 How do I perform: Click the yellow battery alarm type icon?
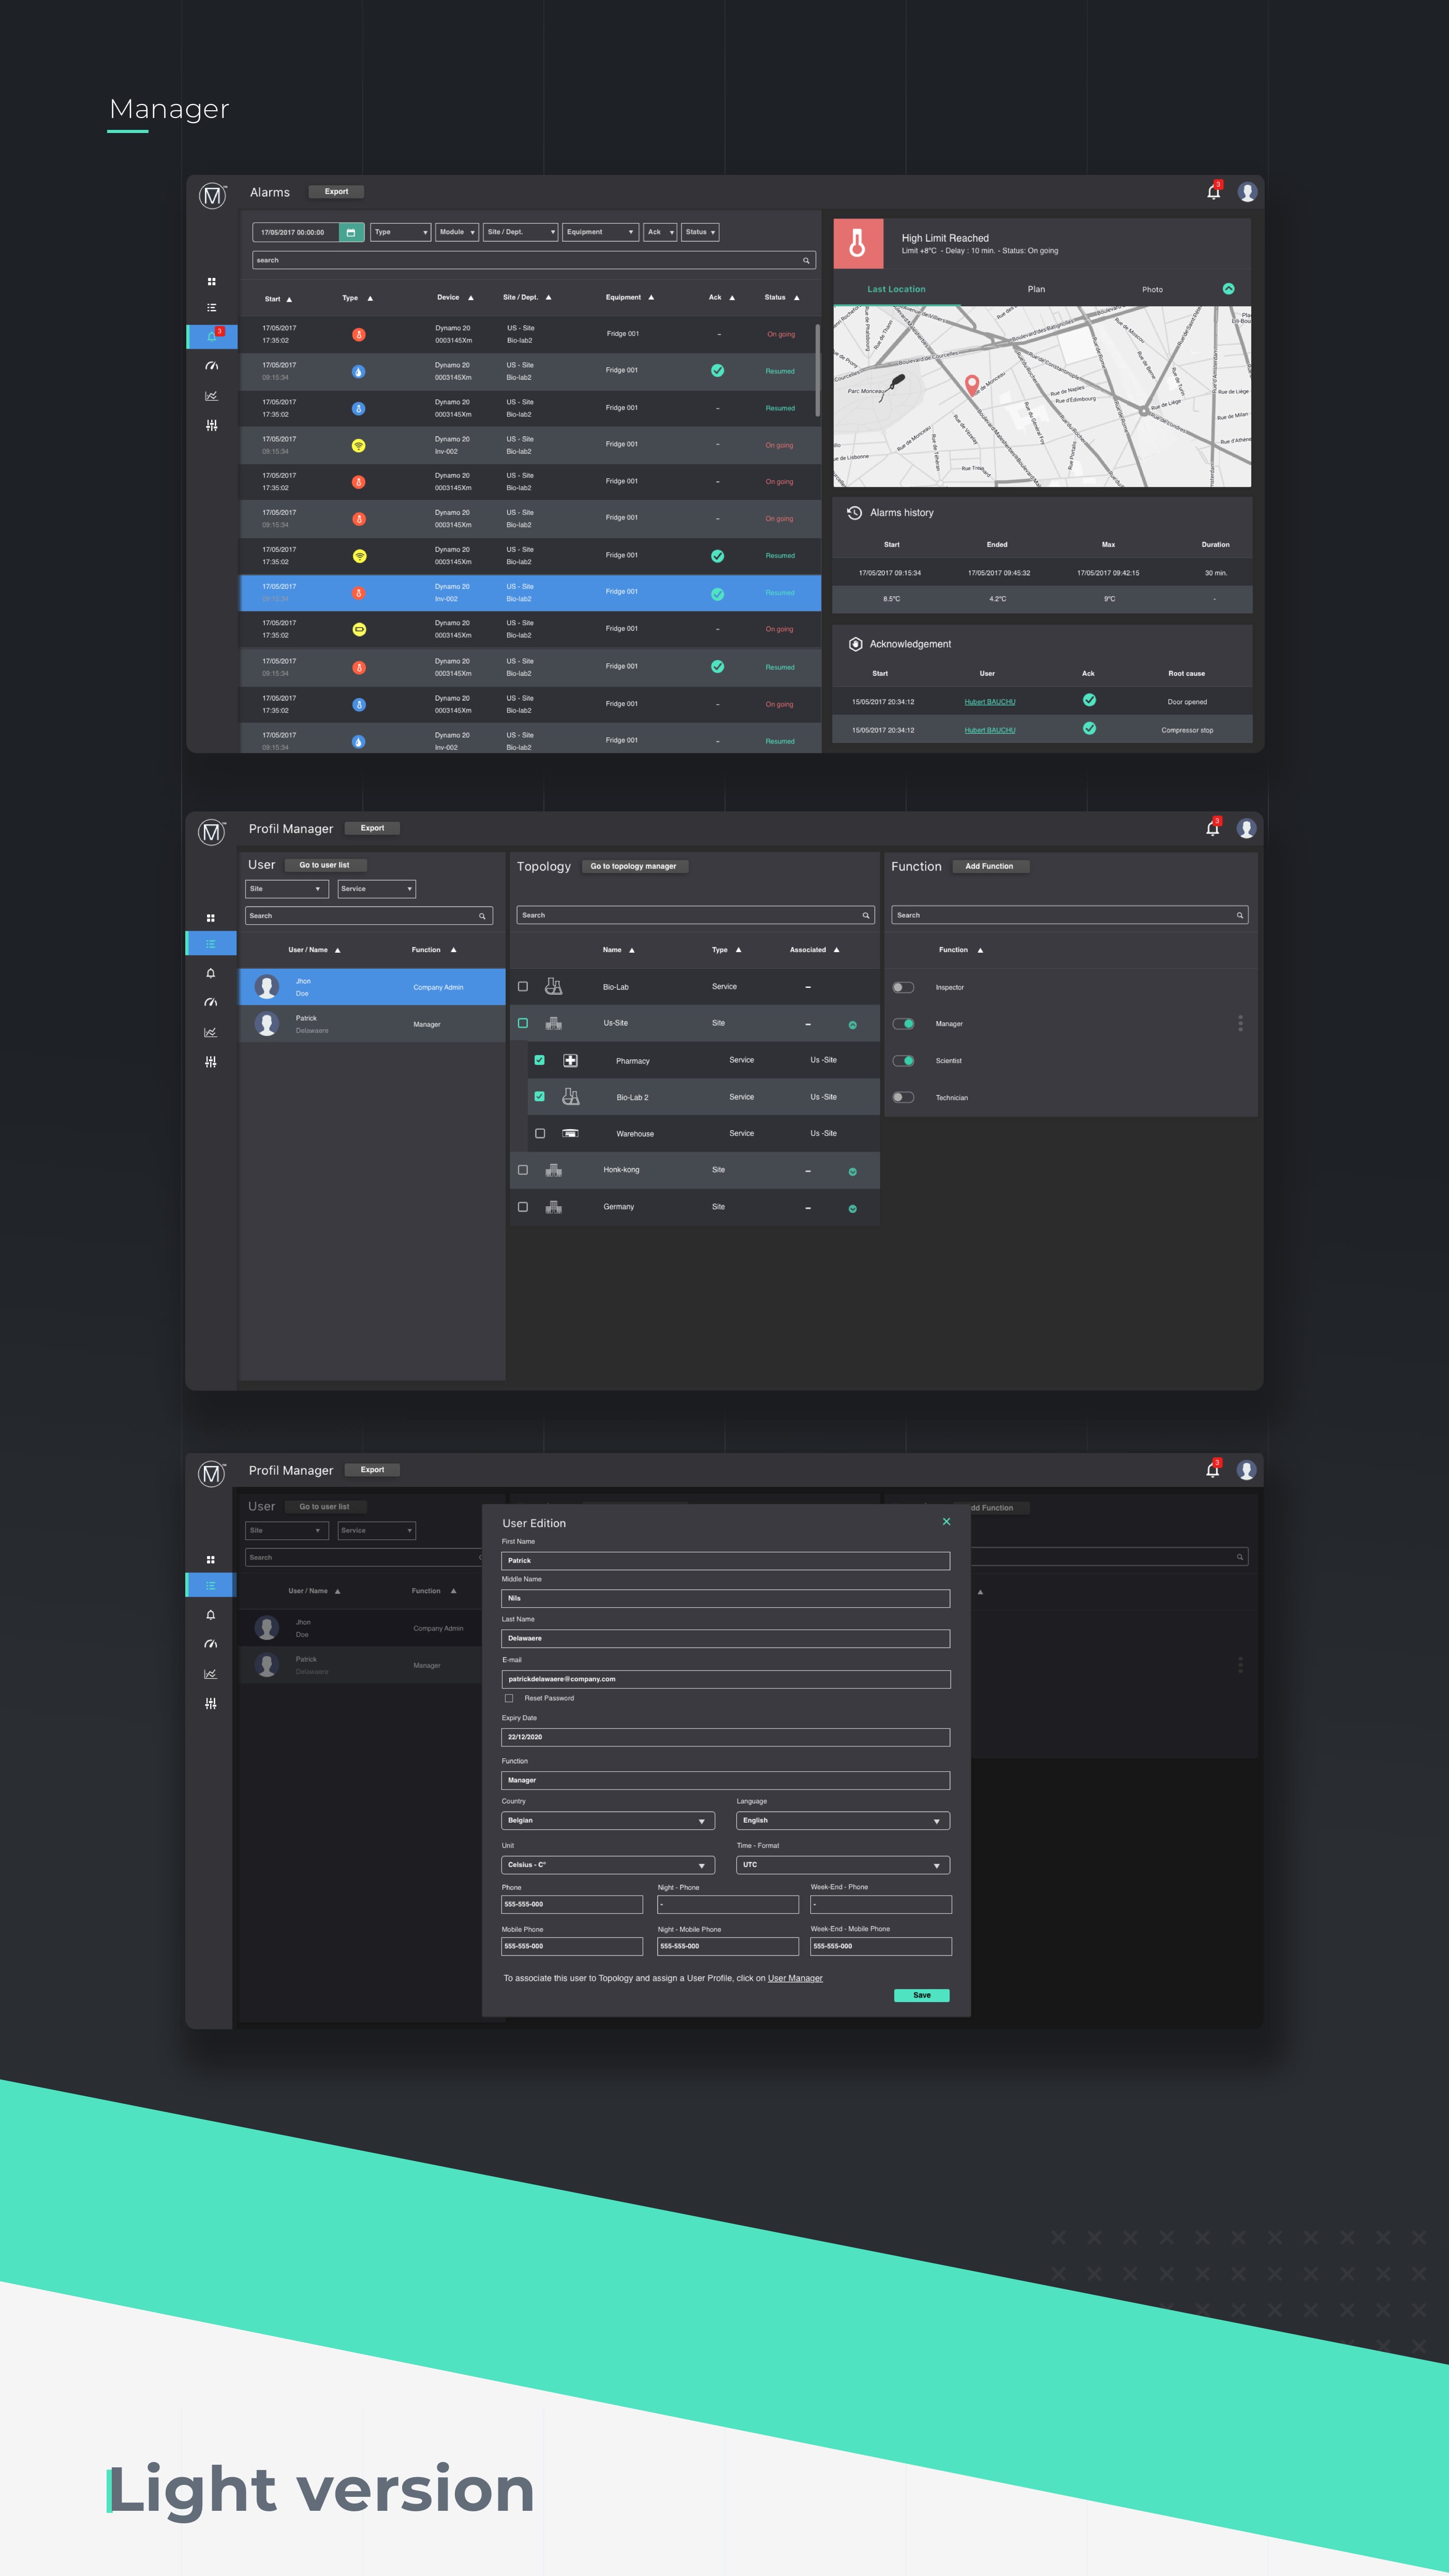[359, 629]
